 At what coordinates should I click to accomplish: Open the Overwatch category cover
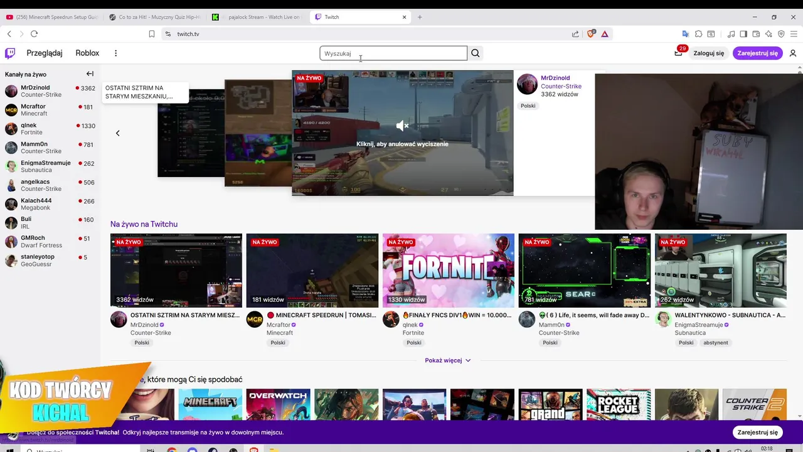279,404
